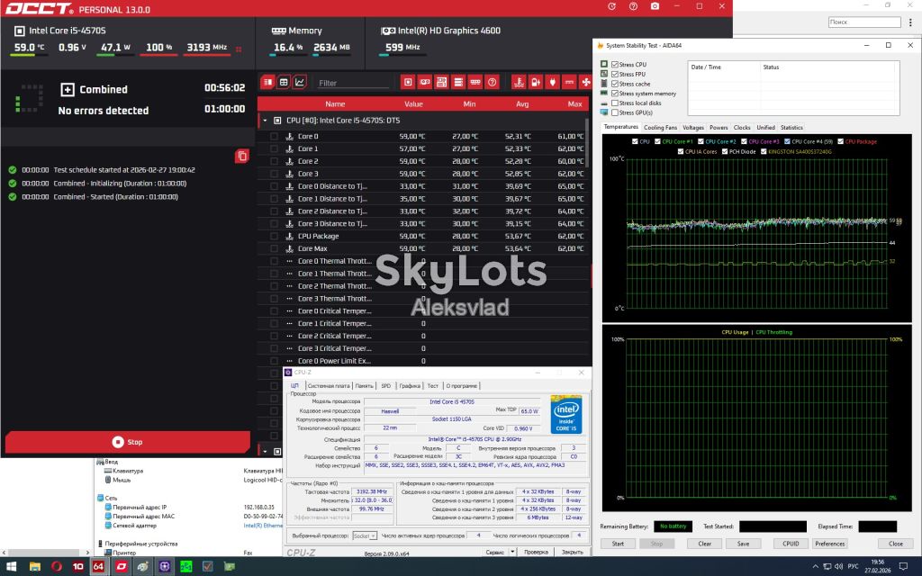Filter sensors by unknown question-mark icon
This screenshot has width=922, height=576.
(493, 82)
